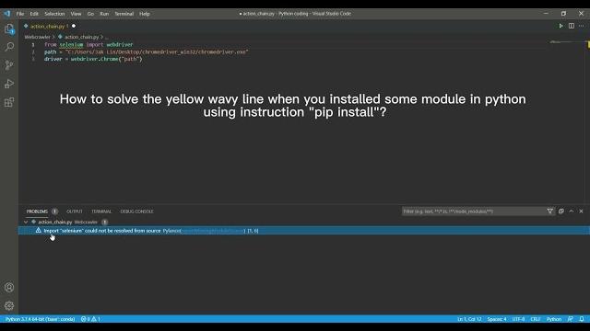Close the VS Code window
This screenshot has height=331, width=590.
pyautogui.click(x=581, y=14)
